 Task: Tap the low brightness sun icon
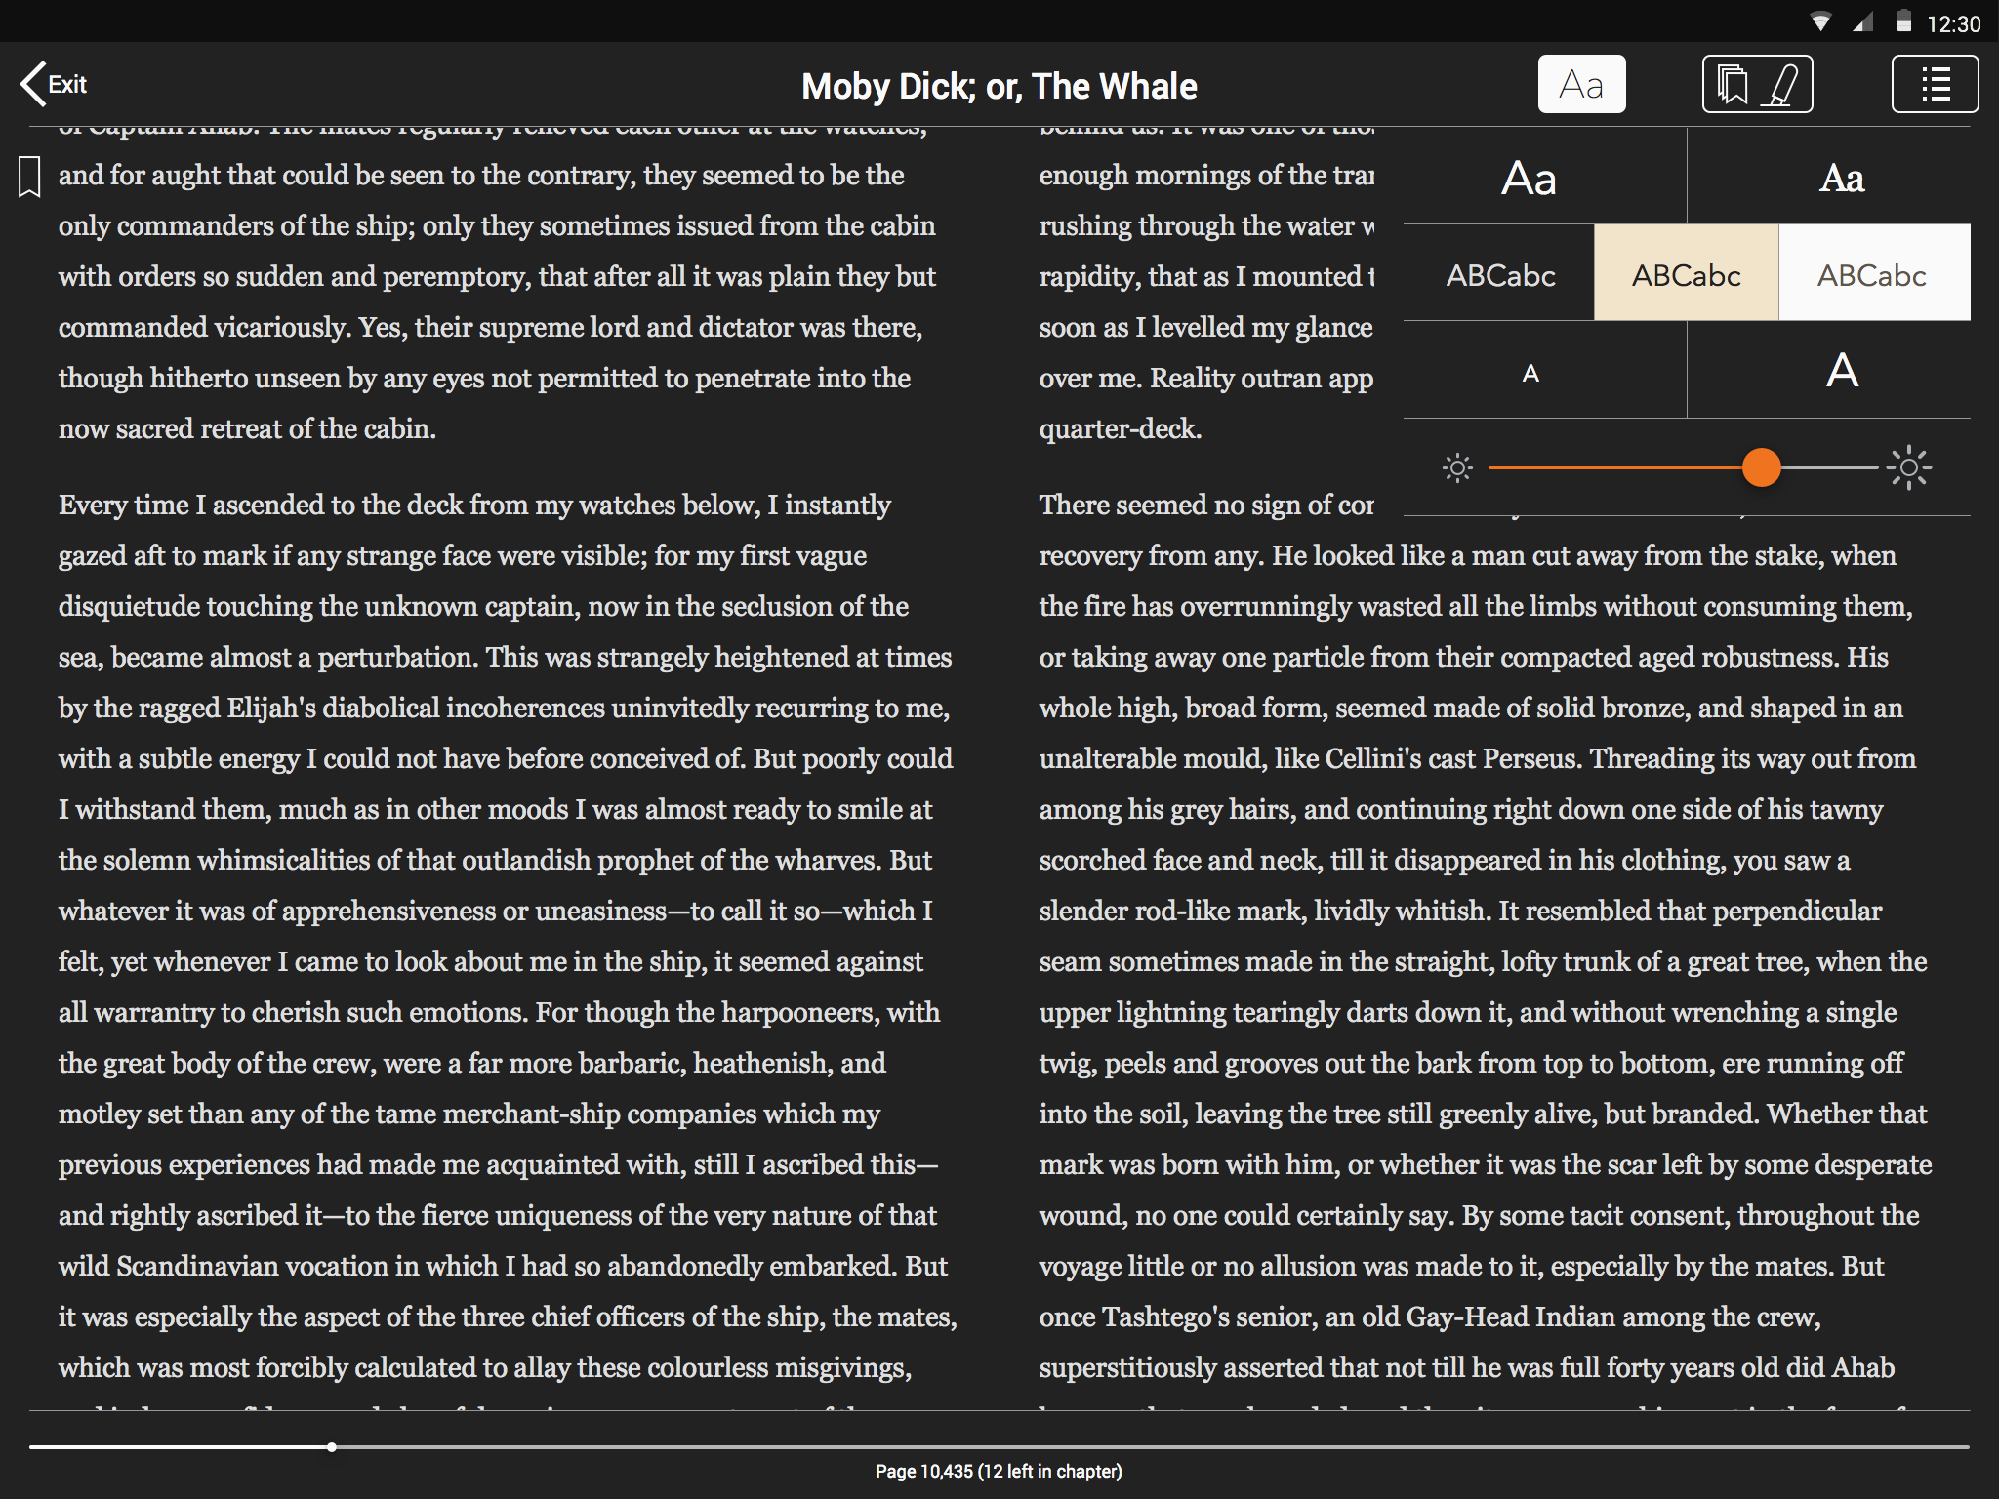[1457, 468]
